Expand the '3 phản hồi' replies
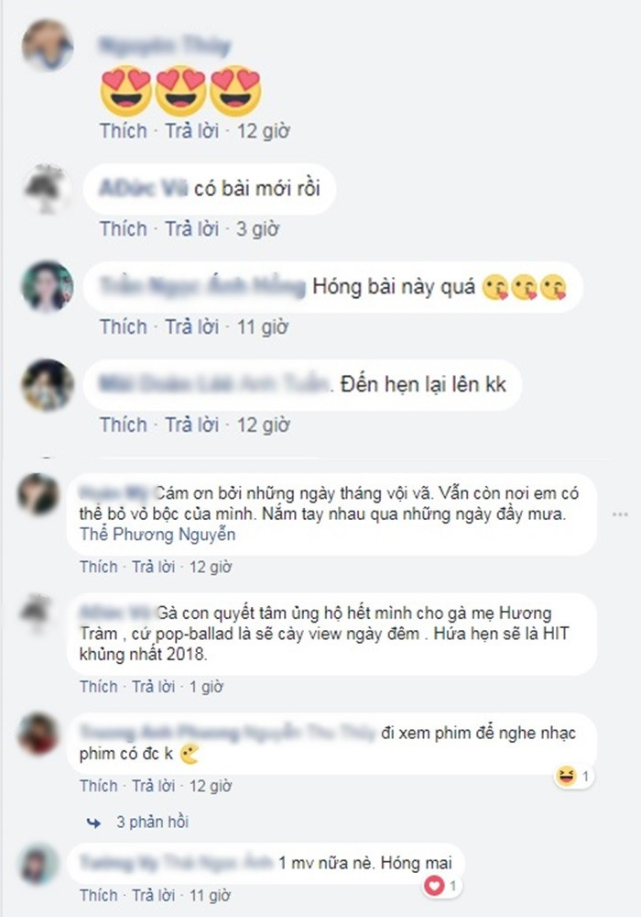Image resolution: width=641 pixels, height=917 pixels. [152, 822]
